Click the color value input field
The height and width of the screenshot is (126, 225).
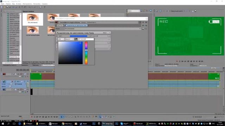(x=86, y=39)
